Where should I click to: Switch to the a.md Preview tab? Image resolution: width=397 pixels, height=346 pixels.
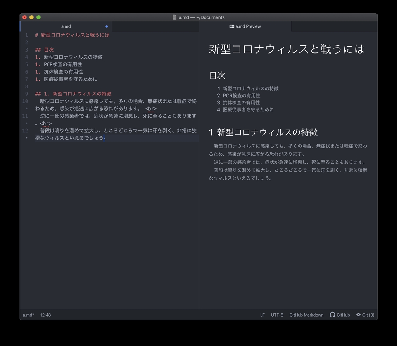245,26
